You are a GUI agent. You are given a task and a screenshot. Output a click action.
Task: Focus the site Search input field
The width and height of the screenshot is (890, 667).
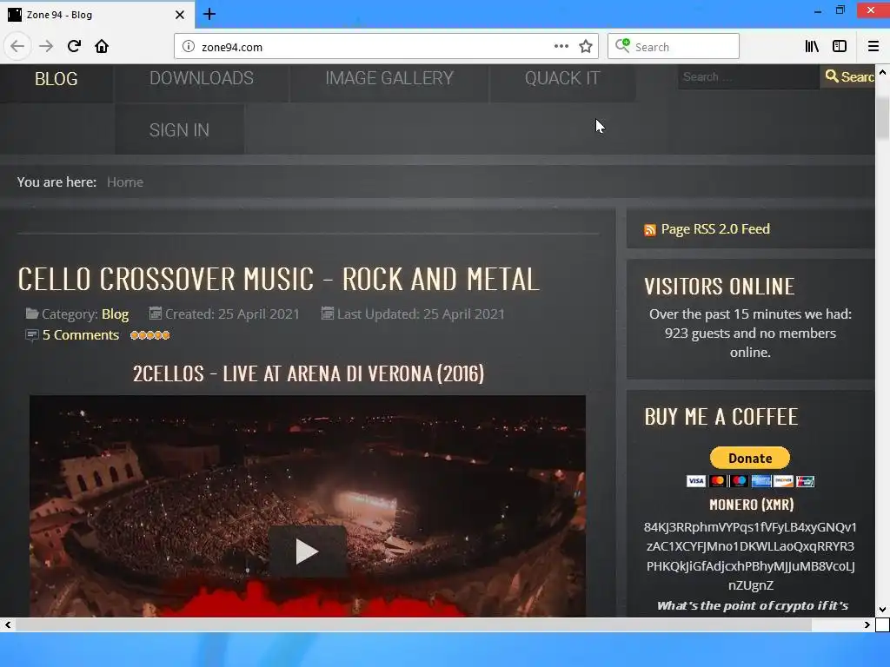(x=748, y=76)
